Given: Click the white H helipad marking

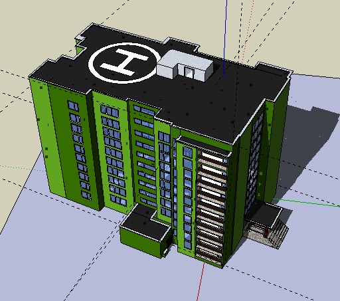Looking at the screenshot, I should coord(124,62).
